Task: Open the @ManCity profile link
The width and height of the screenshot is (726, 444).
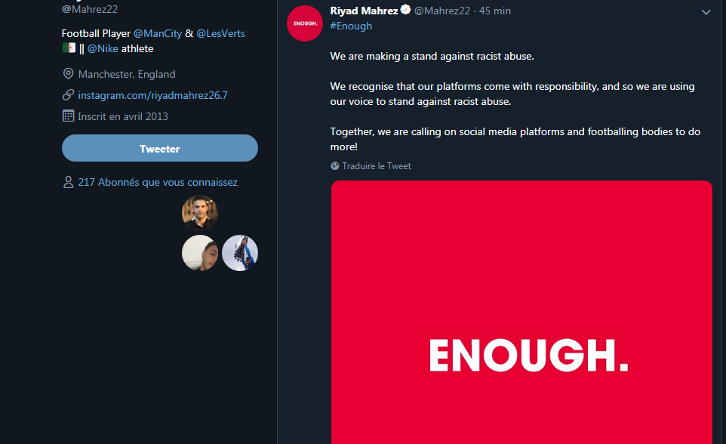Action: (x=157, y=33)
